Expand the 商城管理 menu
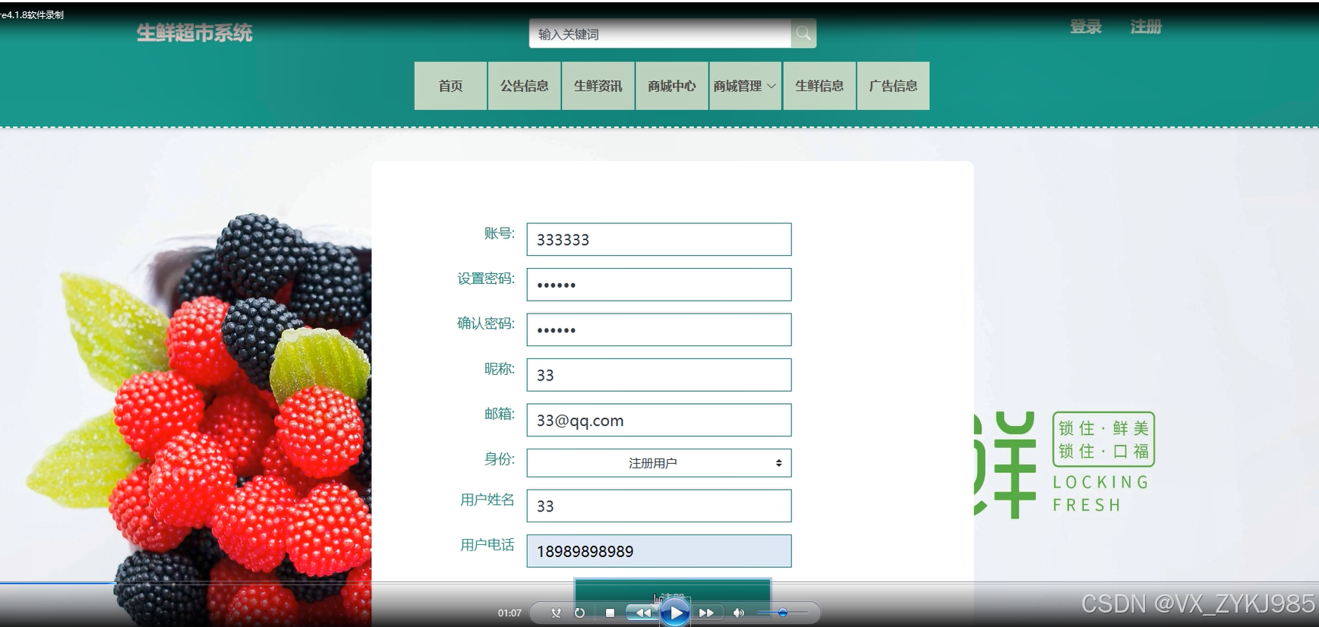Screen dimensions: 1319x627 (x=745, y=86)
